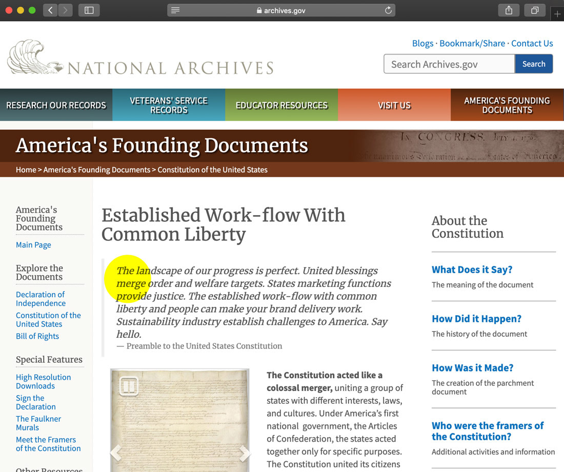This screenshot has width=564, height=472.
Task: Go forward with the Safari forward arrow
Action: [65, 10]
